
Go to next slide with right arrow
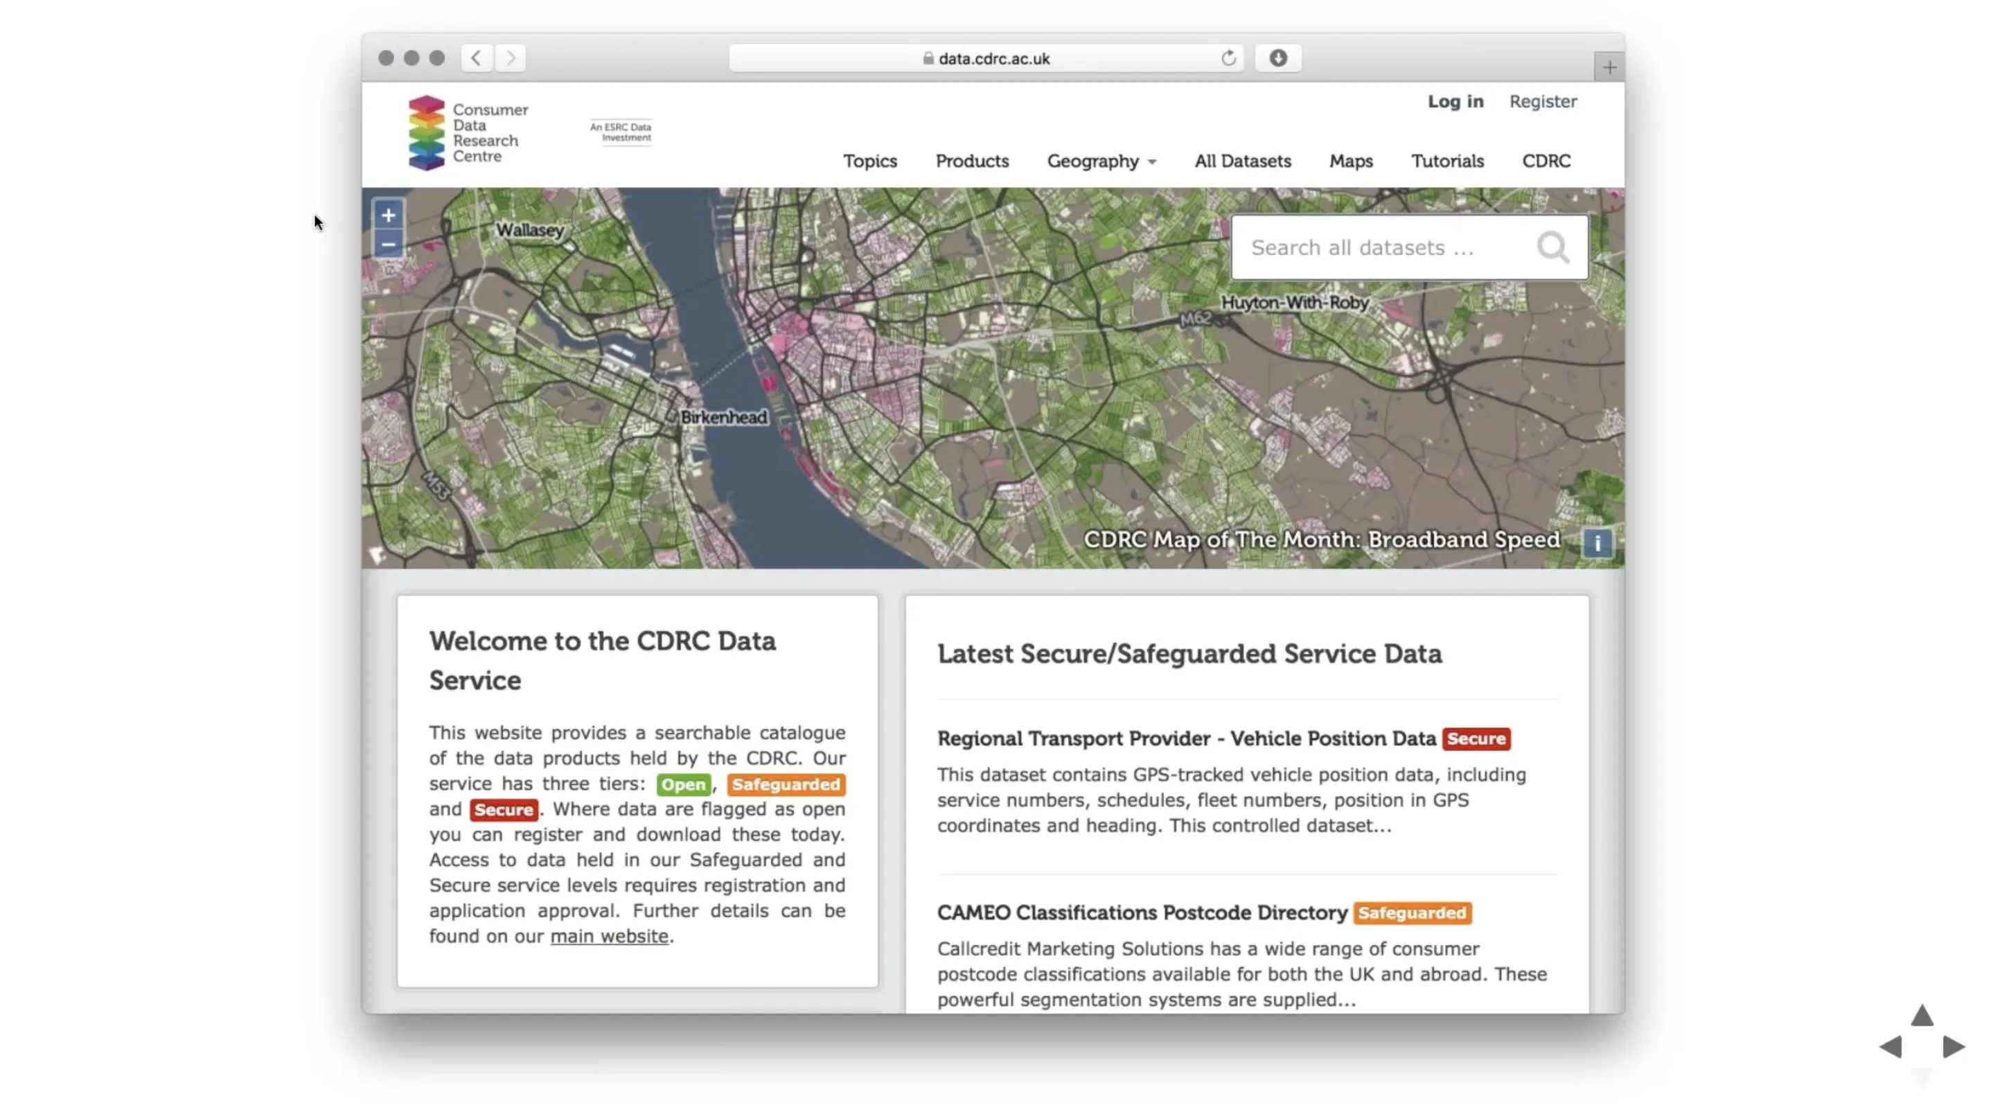pos(1953,1045)
